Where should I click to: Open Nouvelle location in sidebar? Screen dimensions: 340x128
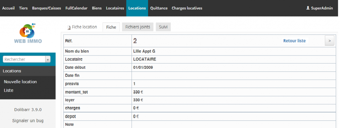tap(20, 82)
